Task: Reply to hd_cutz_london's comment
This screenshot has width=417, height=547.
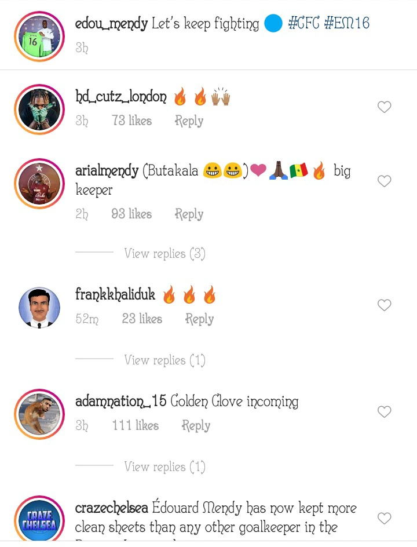Action: [x=189, y=121]
